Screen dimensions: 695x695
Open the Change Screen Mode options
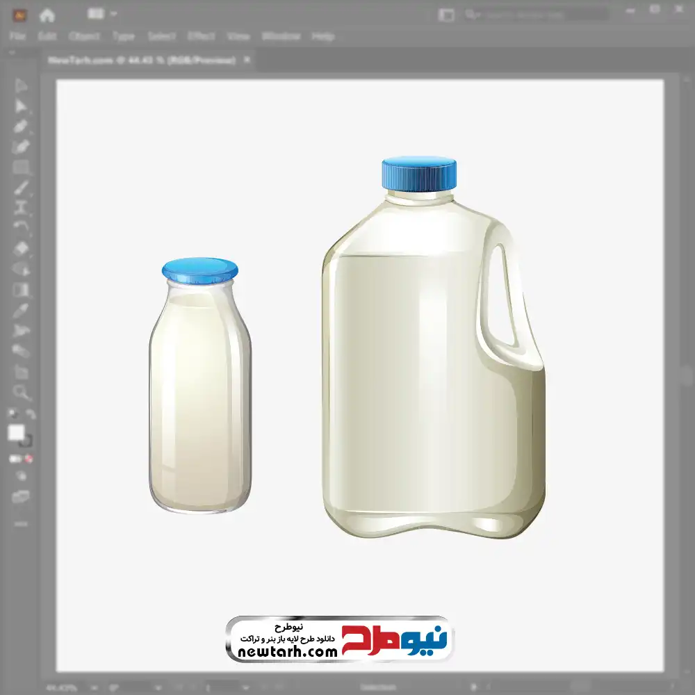pos(21,497)
